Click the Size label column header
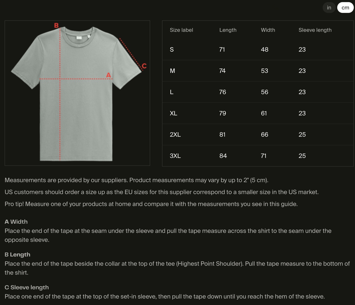Viewport: 355px width, 305px height. point(181,30)
